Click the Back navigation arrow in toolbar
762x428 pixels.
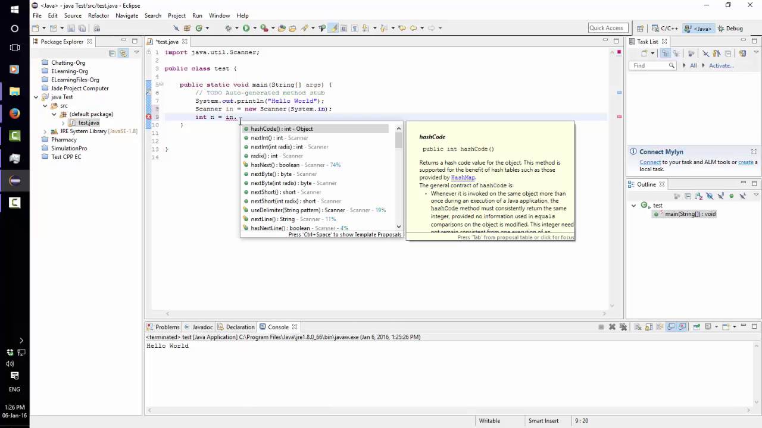pyautogui.click(x=413, y=28)
